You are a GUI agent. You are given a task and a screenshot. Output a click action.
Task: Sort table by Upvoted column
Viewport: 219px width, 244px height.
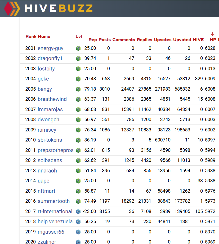182,40
